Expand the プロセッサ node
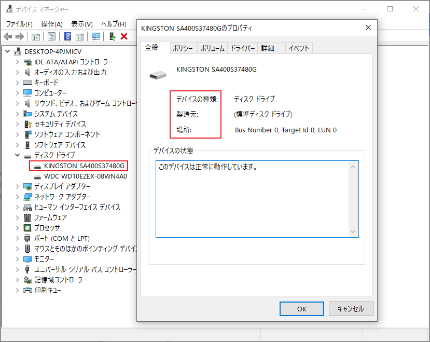This screenshot has width=430, height=342. 17,228
